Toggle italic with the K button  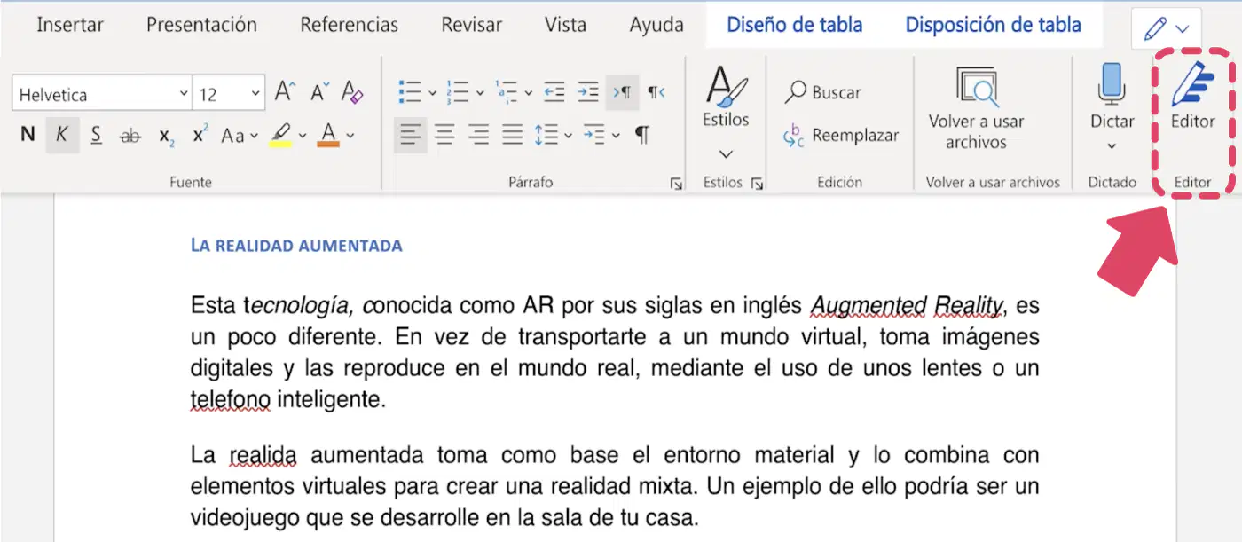(x=62, y=135)
